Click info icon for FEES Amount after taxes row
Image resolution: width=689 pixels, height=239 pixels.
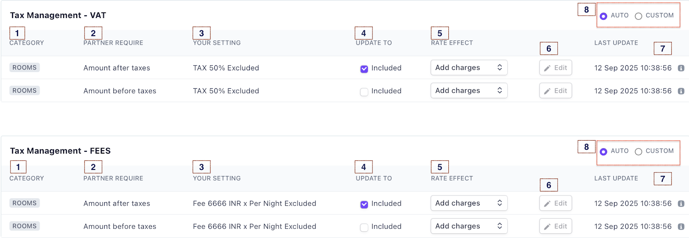tap(681, 204)
